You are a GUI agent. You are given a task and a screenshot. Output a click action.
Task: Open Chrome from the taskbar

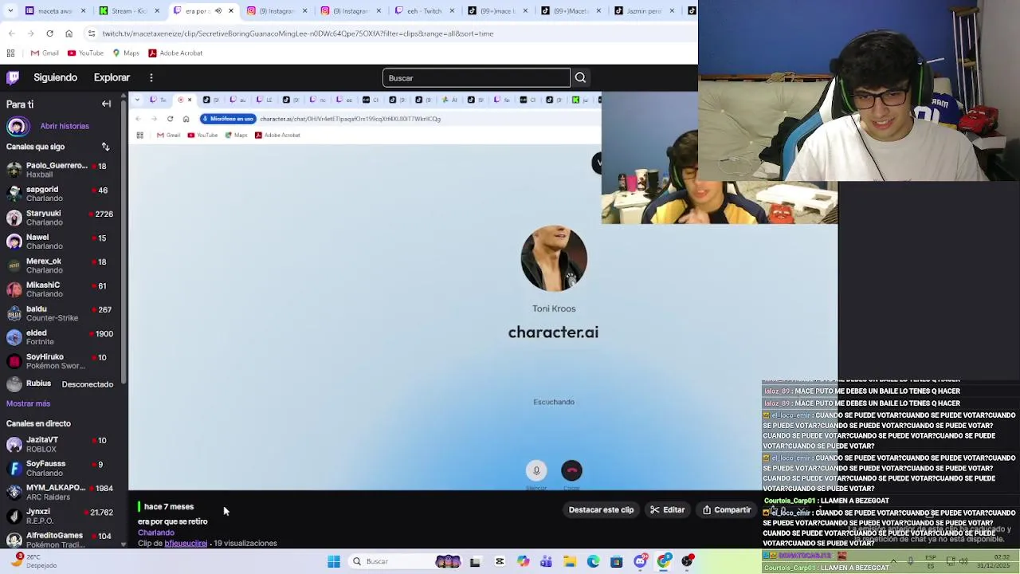pyautogui.click(x=663, y=562)
